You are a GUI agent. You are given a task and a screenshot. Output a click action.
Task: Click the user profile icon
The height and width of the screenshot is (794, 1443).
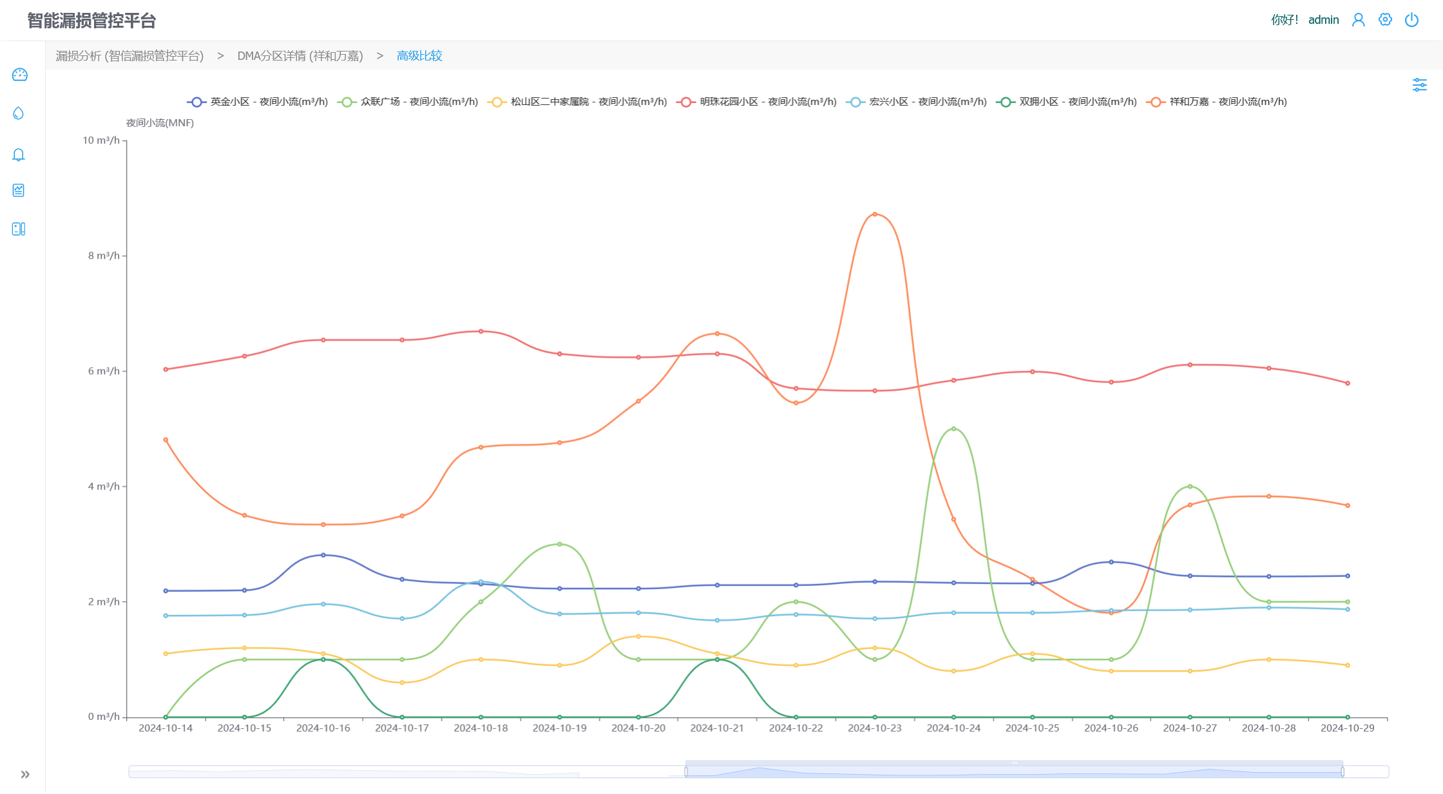pos(1359,20)
